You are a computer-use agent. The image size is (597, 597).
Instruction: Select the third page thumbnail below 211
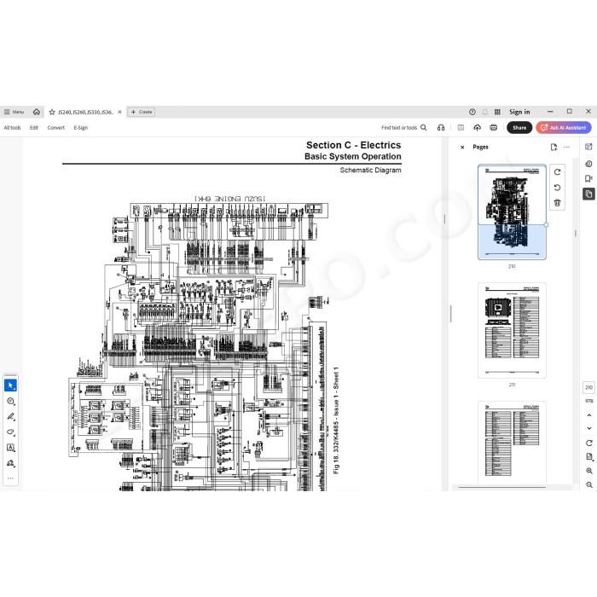click(512, 443)
